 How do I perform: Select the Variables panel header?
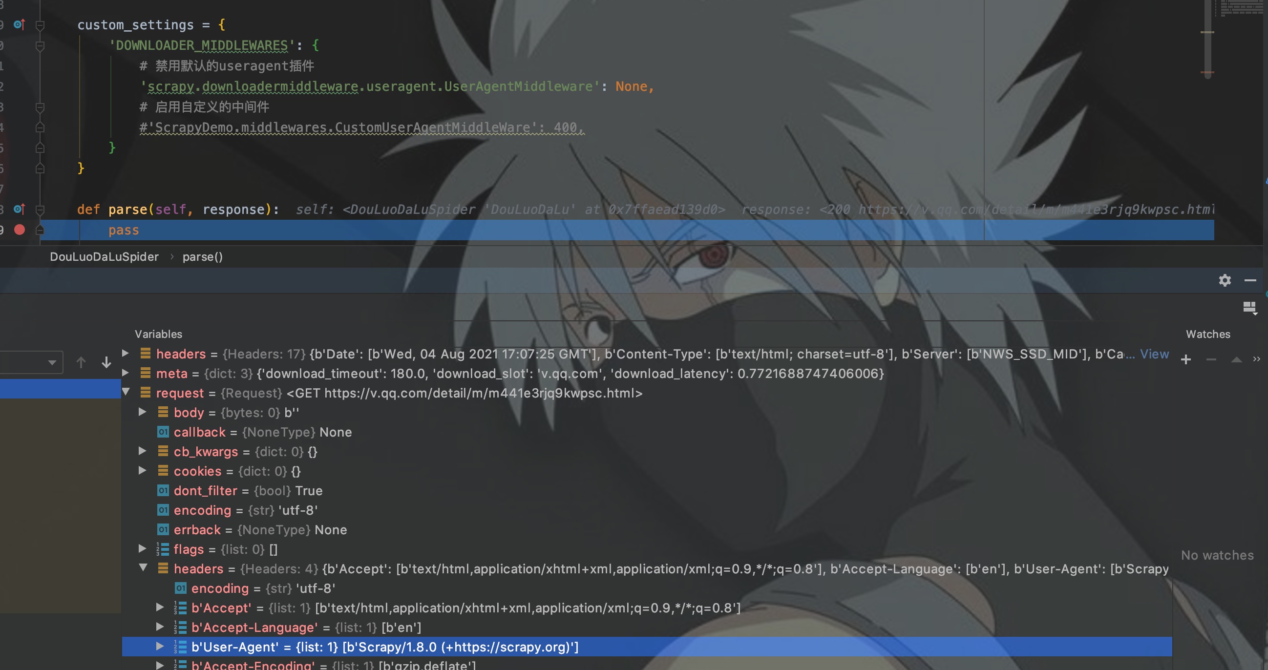click(158, 334)
